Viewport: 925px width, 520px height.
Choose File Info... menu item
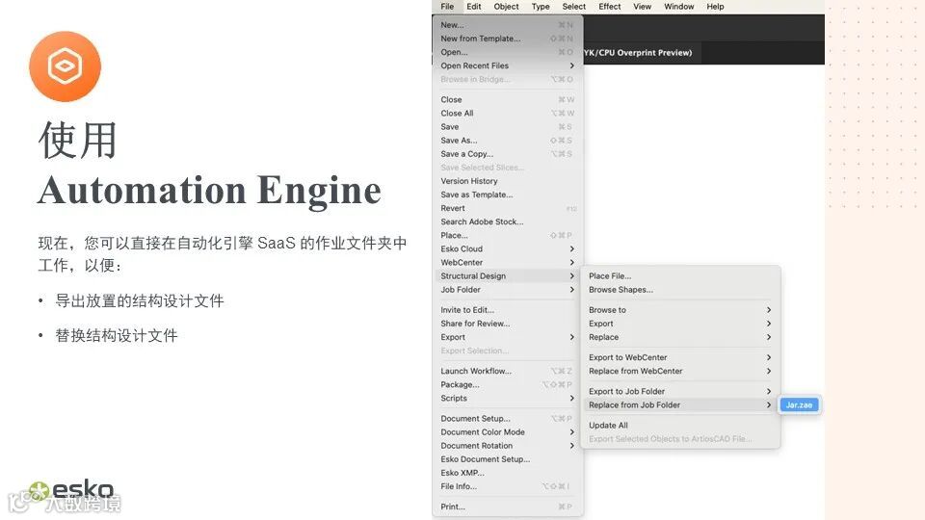508,486
